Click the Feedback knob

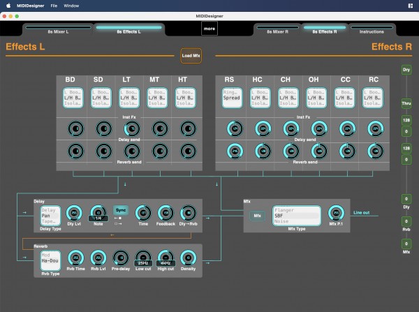[166, 213]
